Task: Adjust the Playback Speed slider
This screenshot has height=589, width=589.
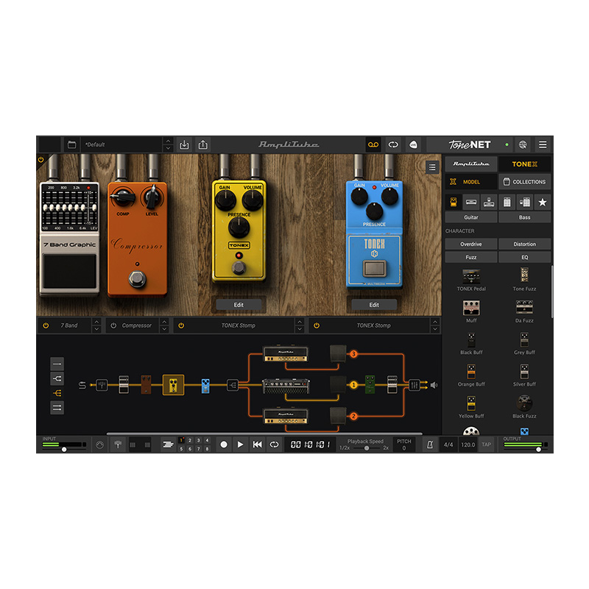Action: pyautogui.click(x=367, y=448)
